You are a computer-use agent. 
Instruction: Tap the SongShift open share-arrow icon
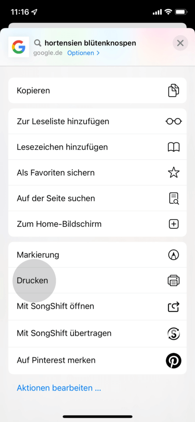pos(173,306)
